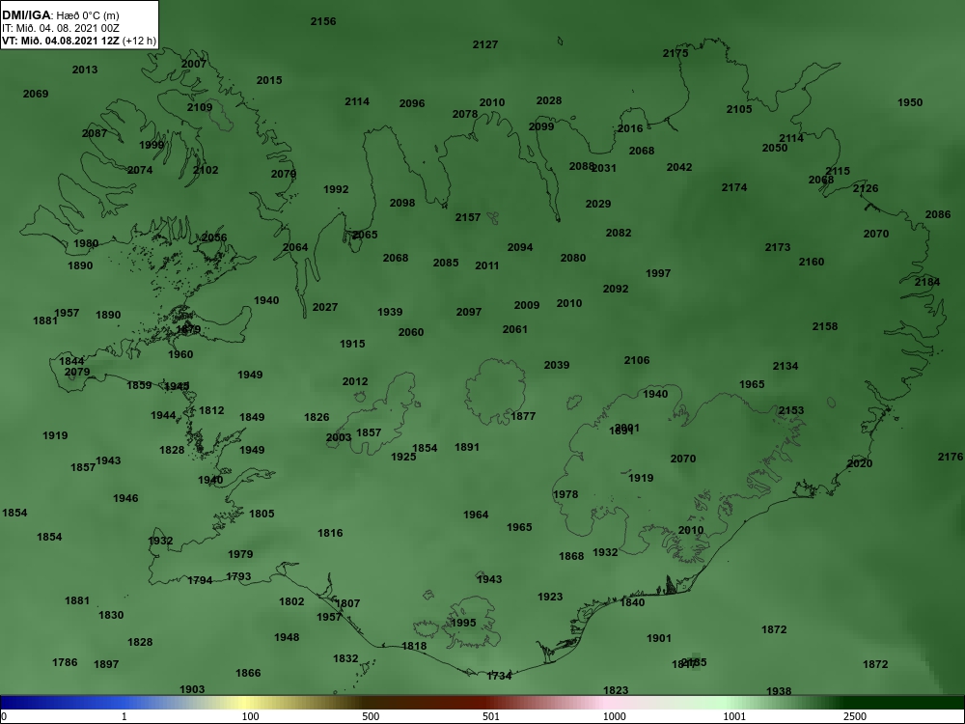Select the height value '2069'

pyautogui.click(x=35, y=94)
